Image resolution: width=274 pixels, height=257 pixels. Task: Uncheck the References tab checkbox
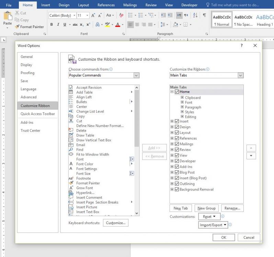click(177, 138)
